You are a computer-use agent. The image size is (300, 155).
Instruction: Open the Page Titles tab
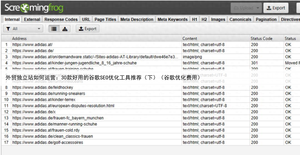tap(106, 20)
